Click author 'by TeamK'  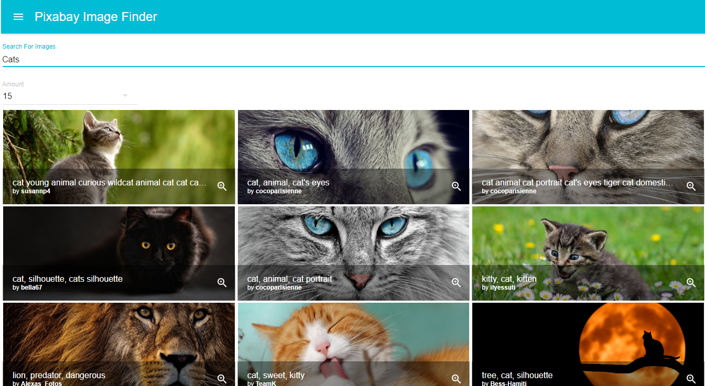[x=262, y=383]
